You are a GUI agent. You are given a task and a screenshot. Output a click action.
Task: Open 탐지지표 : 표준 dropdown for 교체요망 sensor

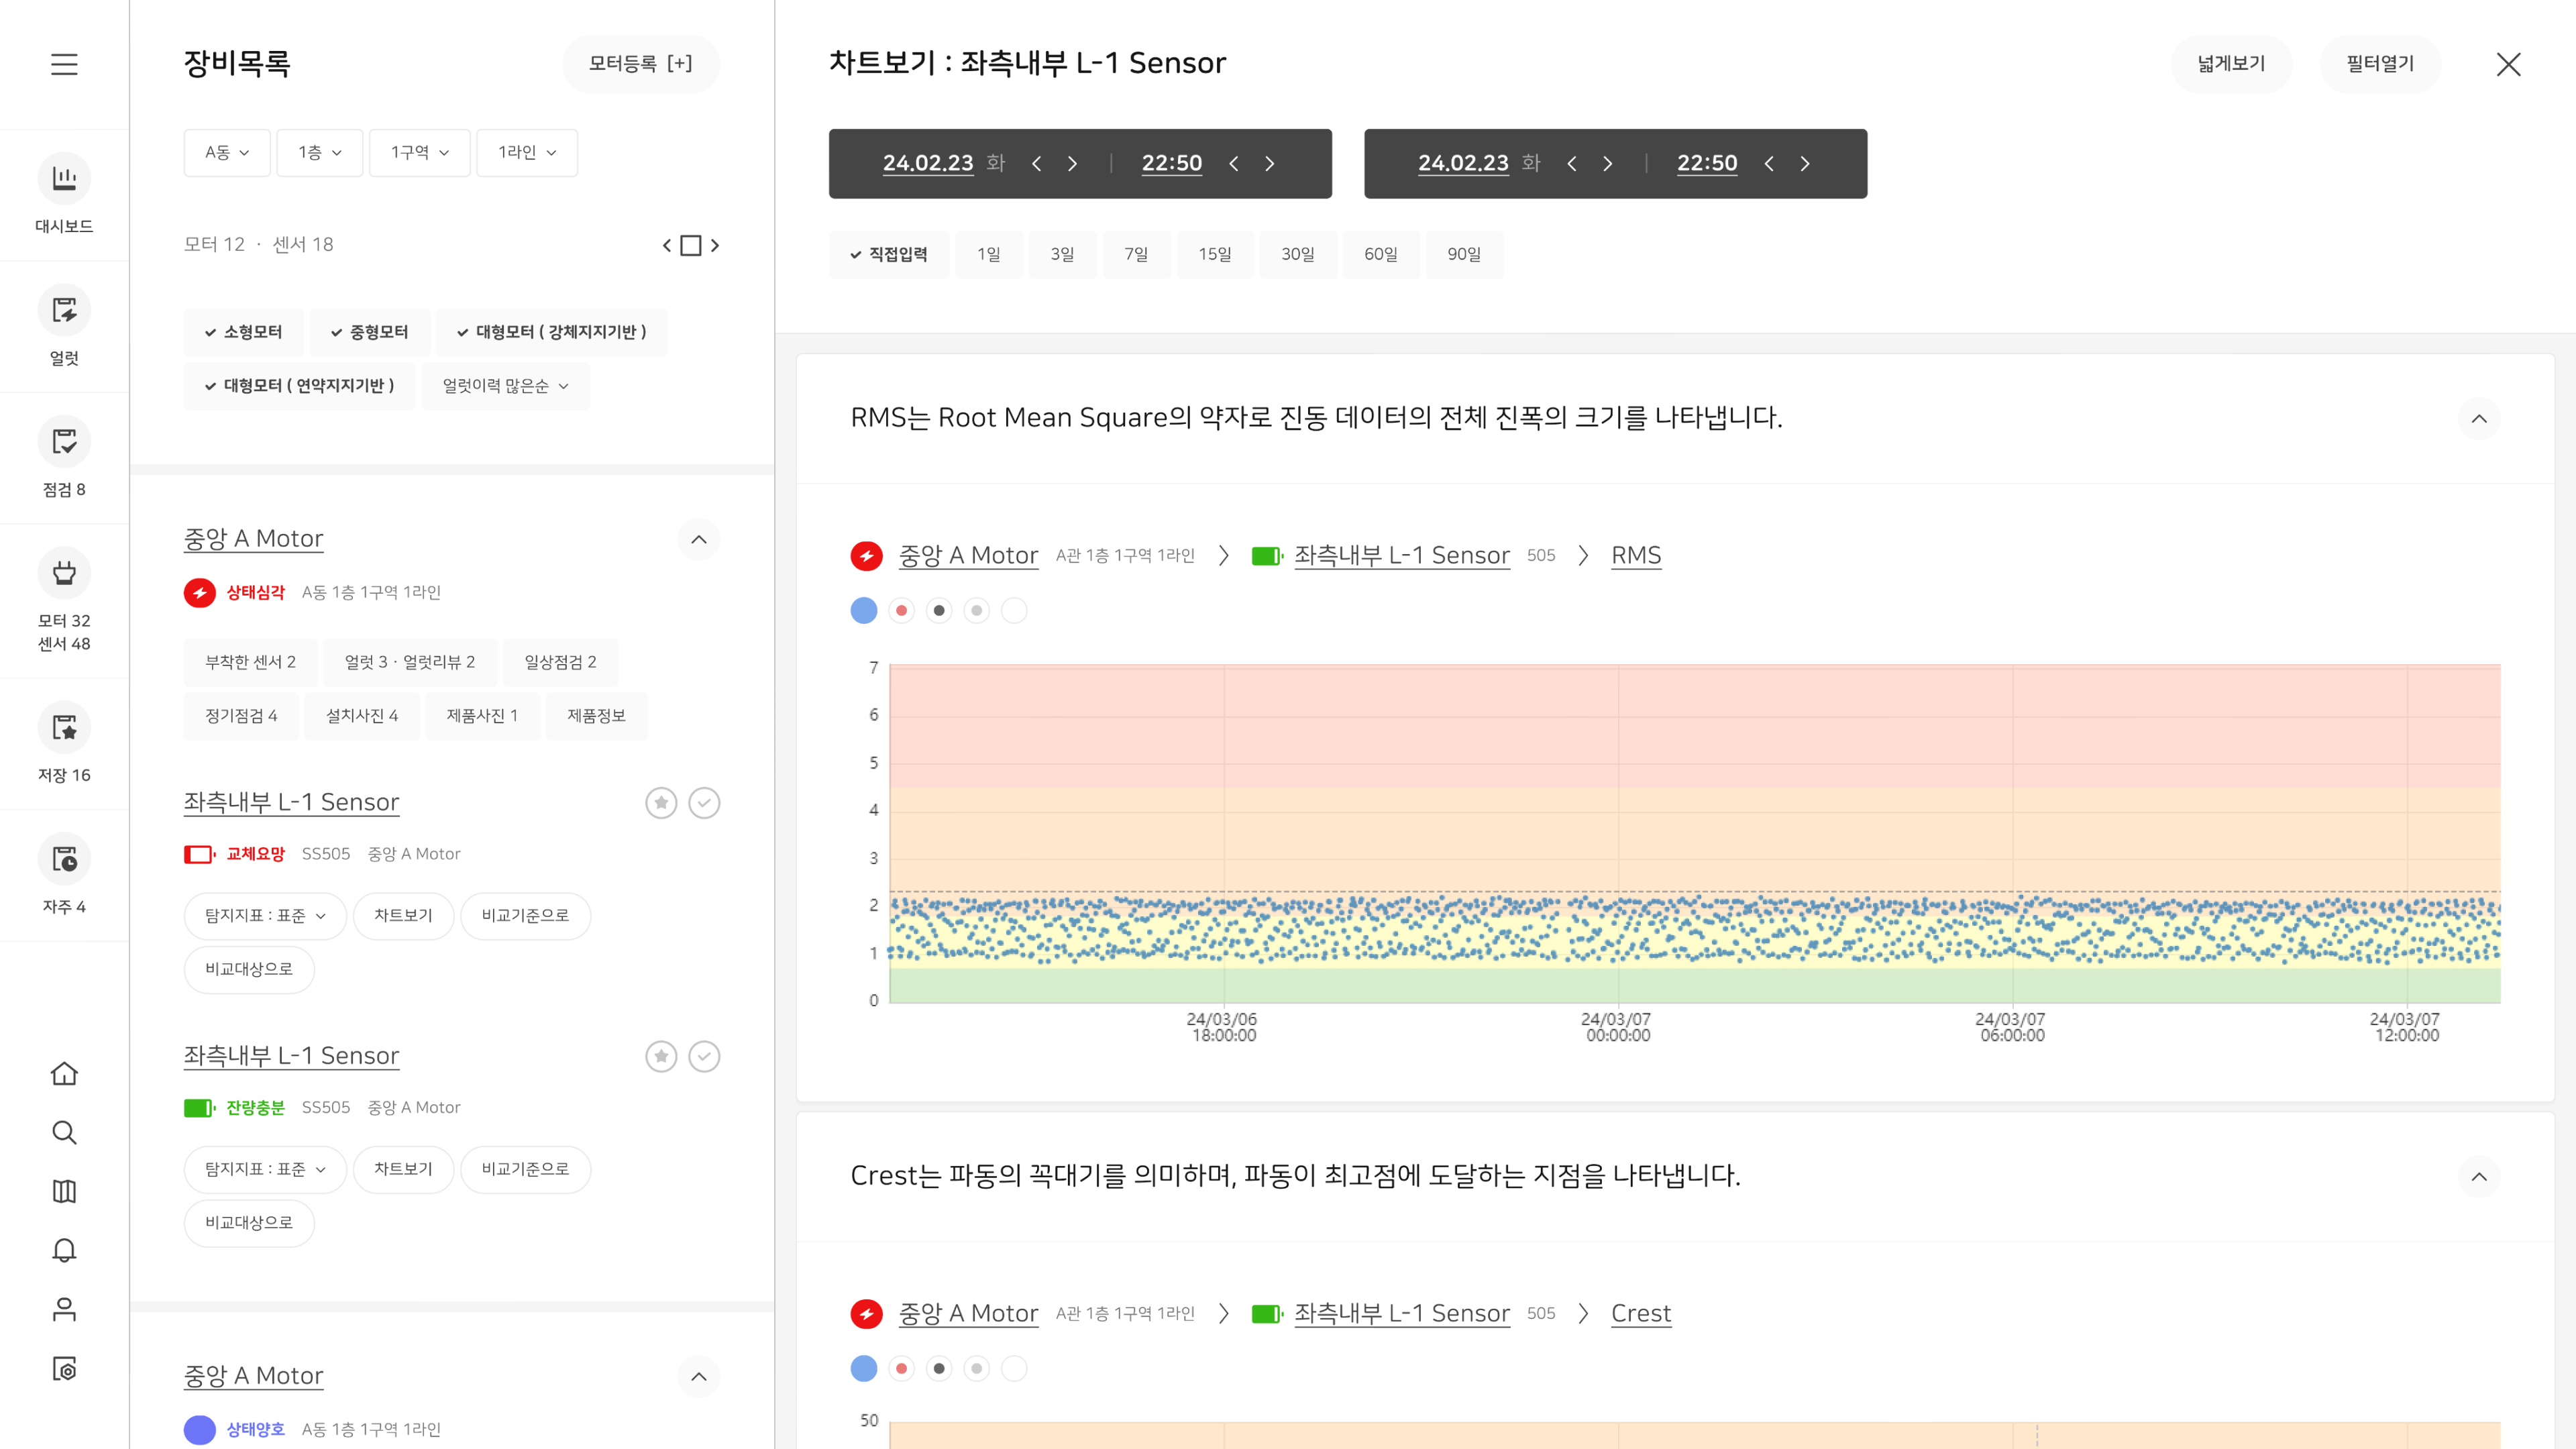(265, 916)
